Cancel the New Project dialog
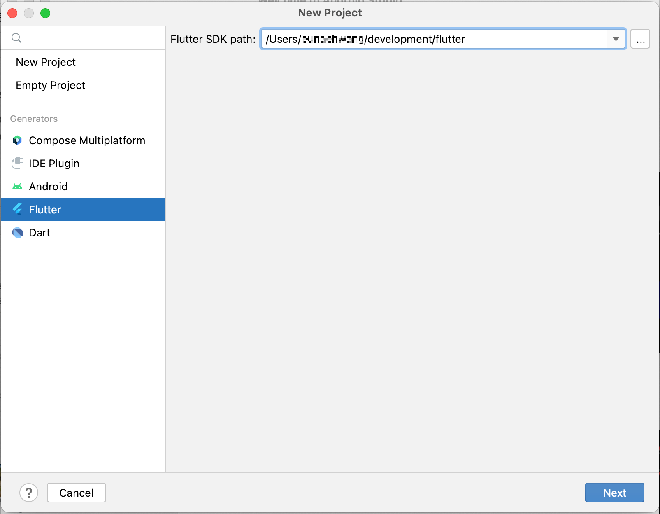This screenshot has width=660, height=514. (x=77, y=493)
